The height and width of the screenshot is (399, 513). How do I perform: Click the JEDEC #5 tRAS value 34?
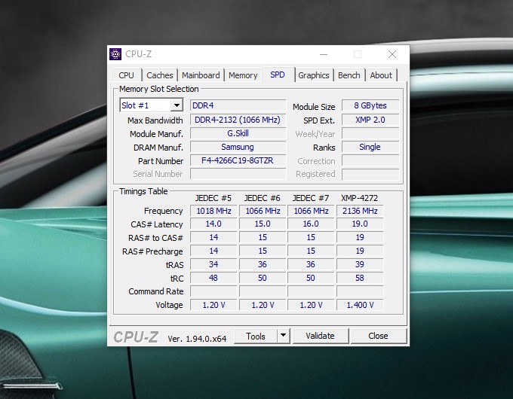[213, 264]
